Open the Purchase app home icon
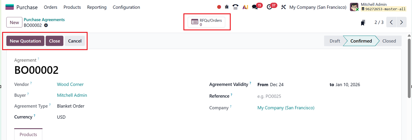 point(10,7)
